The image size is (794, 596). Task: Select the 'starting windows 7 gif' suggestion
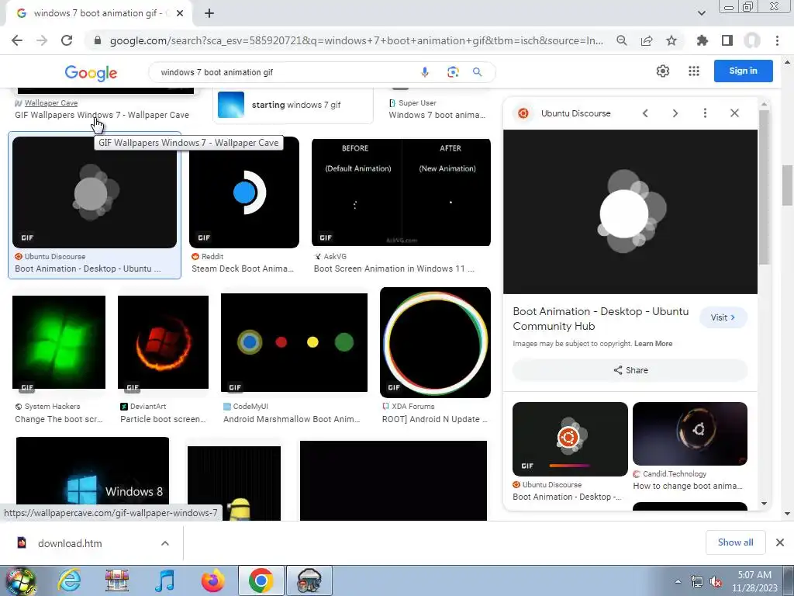click(x=292, y=105)
